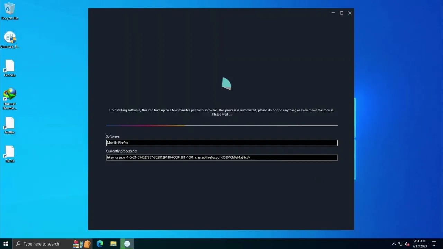Image resolution: width=443 pixels, height=249 pixels.
Task: Click the "Currently processing:" label
Action: click(121, 151)
